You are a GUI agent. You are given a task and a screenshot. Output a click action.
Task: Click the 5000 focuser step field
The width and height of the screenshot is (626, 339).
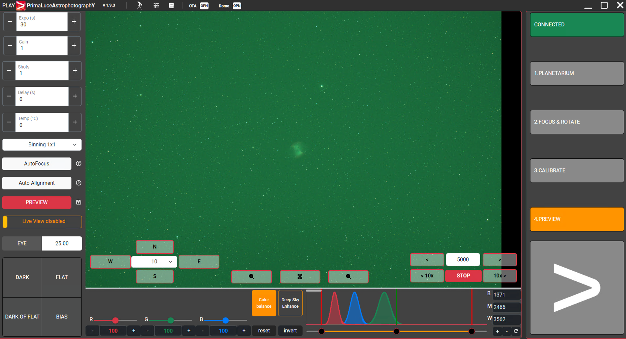coord(463,260)
